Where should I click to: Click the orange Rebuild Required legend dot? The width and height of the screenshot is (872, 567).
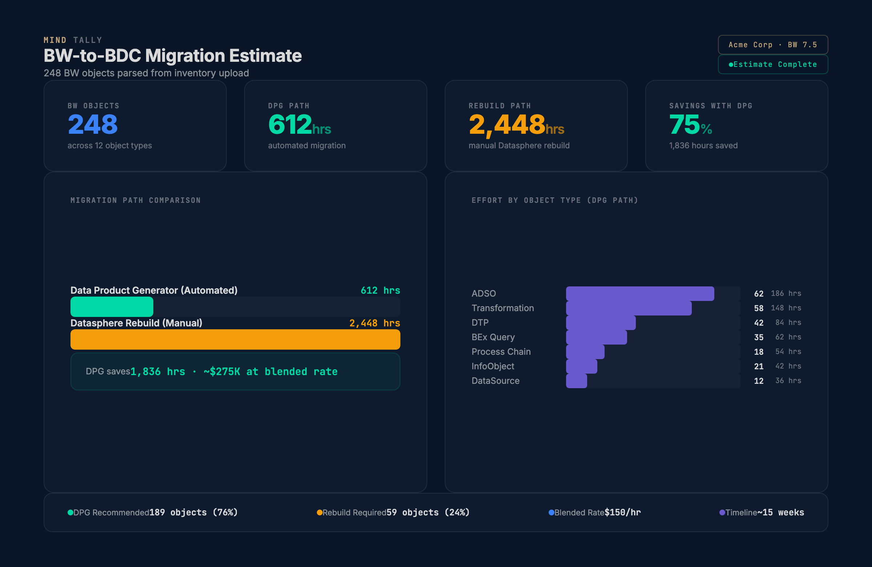pos(319,512)
